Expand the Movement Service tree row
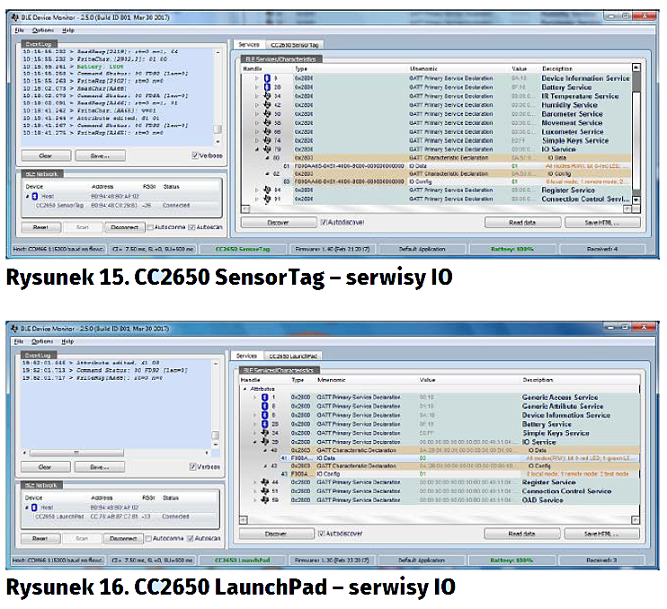 coord(254,123)
